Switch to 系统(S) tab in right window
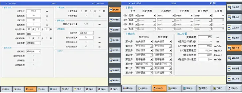The height and width of the screenshot is (93, 242). (189, 88)
